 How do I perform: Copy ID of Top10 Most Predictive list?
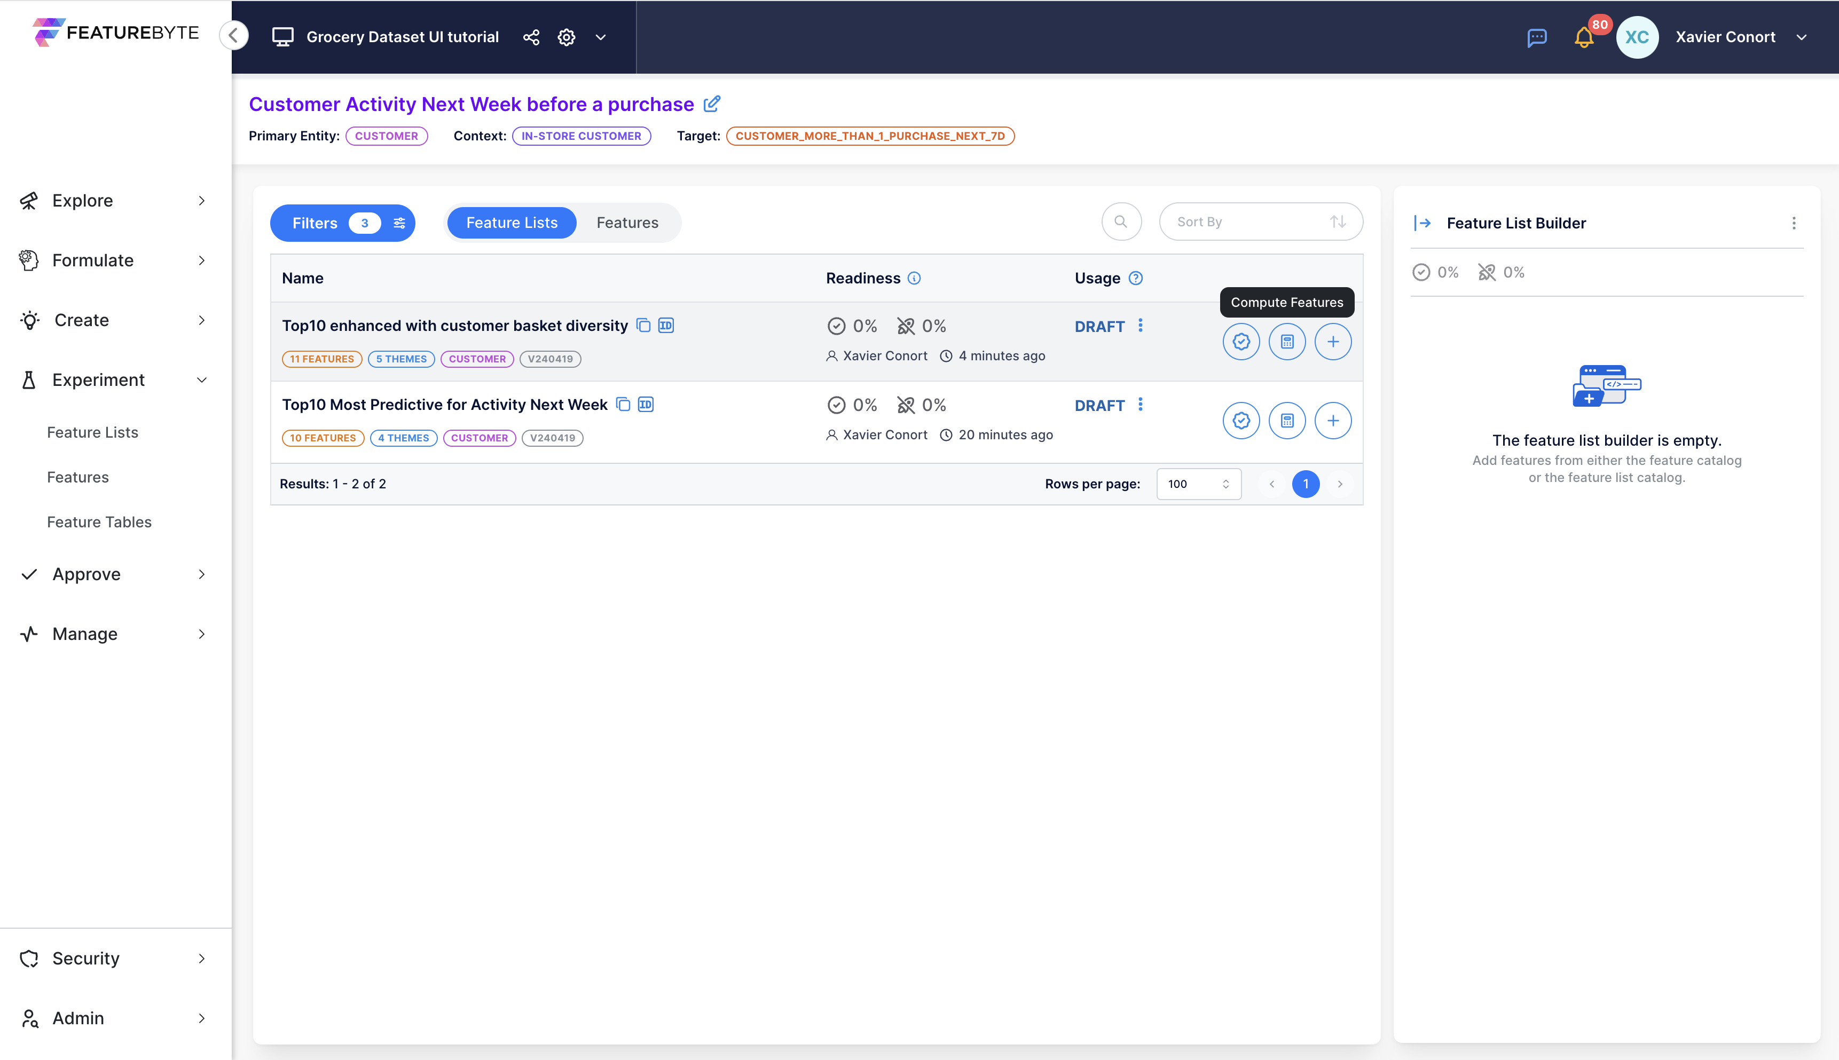point(645,404)
